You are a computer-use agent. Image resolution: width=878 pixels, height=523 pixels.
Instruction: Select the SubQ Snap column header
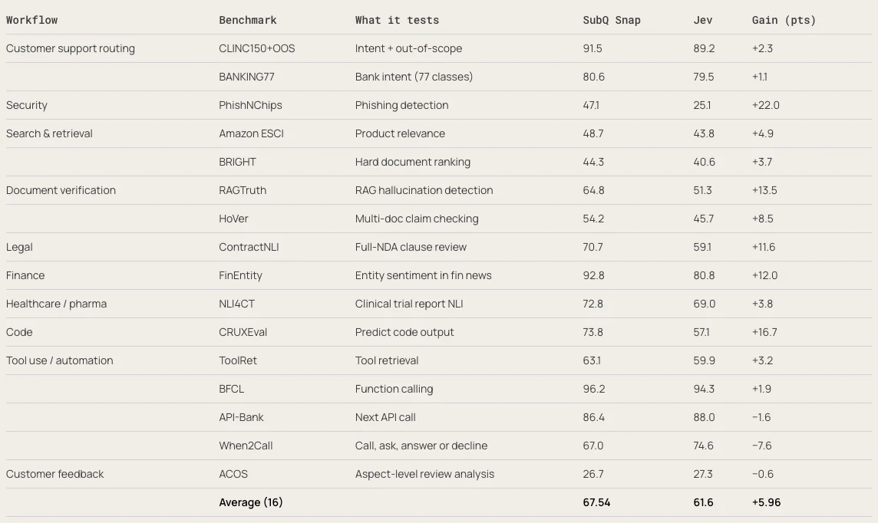click(x=612, y=20)
